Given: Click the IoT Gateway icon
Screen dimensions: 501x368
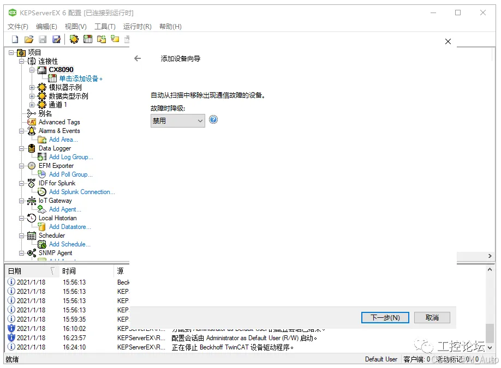Looking at the screenshot, I should (32, 201).
